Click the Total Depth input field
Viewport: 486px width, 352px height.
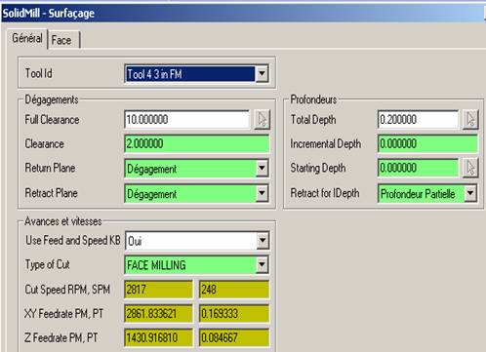point(418,119)
